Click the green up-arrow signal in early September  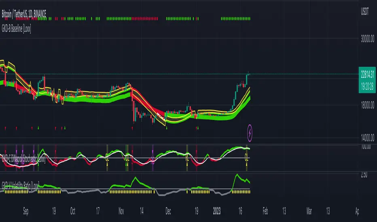38,128
